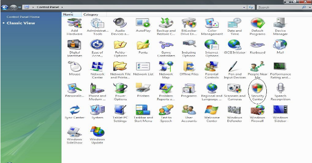This screenshot has height=163, width=312.
Task: Open User Accounts icon
Action: (189, 114)
